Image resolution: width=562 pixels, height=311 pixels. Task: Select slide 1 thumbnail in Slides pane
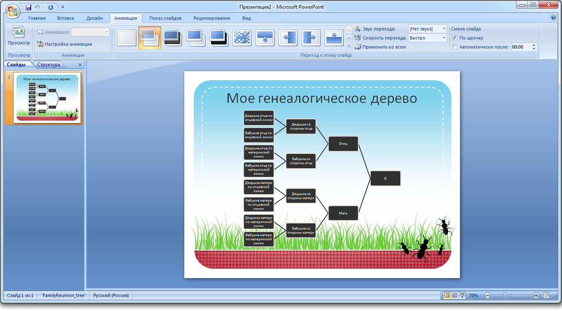pos(48,97)
